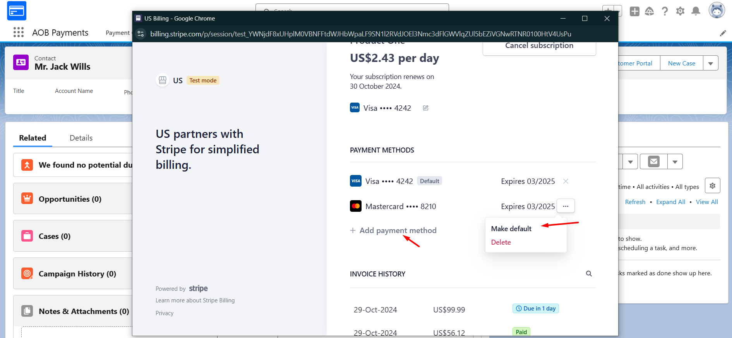732x338 pixels.
Task: Open the dropdown beside the email button
Action: click(675, 161)
